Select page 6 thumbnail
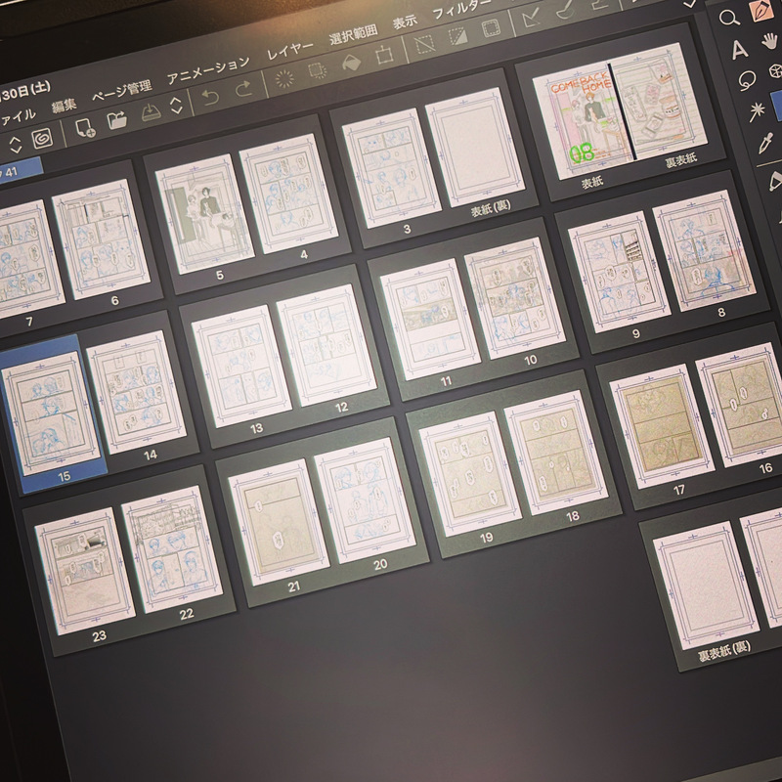 102,239
